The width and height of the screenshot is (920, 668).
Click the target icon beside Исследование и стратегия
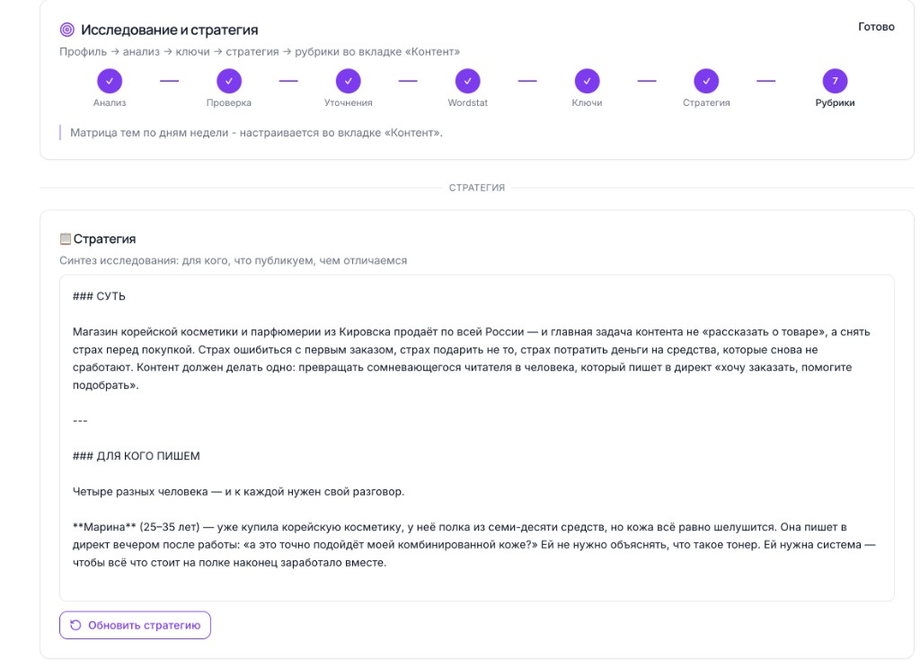67,30
